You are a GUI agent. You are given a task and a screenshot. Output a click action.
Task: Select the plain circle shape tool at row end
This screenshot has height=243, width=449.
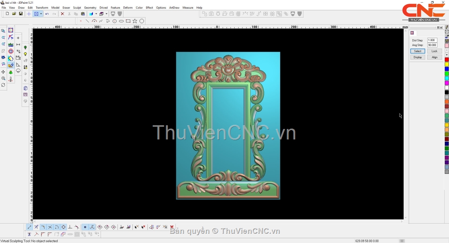142,21
